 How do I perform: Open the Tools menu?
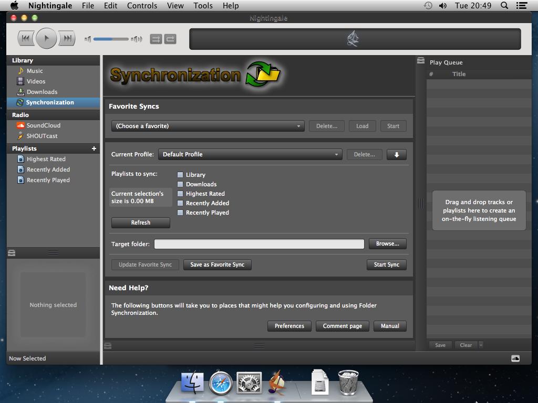click(x=203, y=6)
